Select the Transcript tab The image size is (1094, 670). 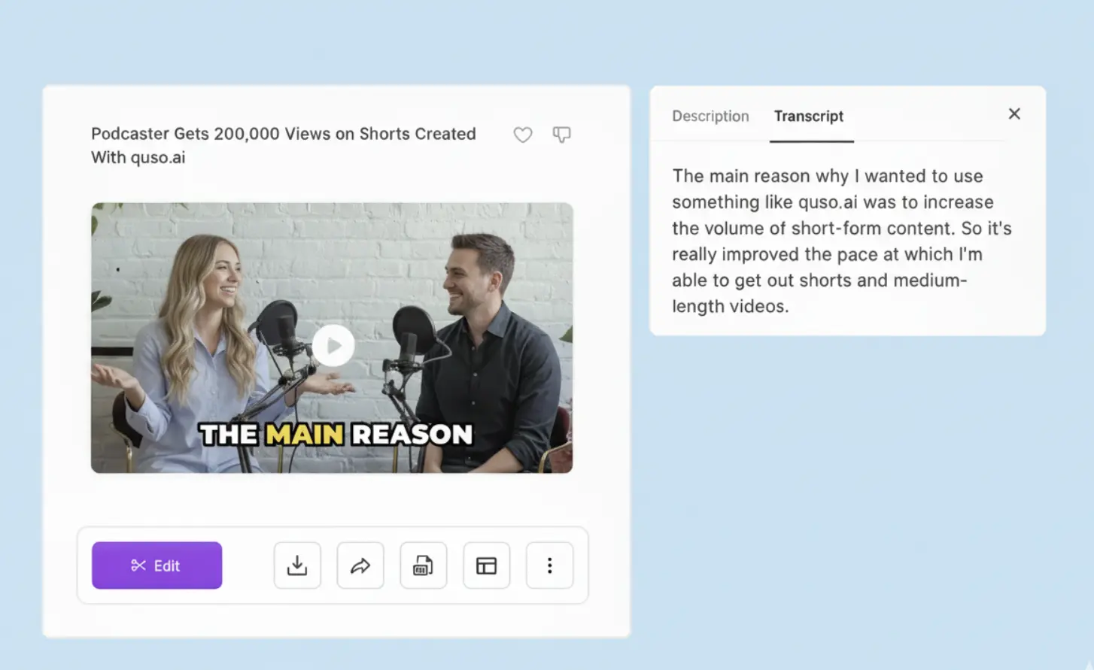coord(809,117)
